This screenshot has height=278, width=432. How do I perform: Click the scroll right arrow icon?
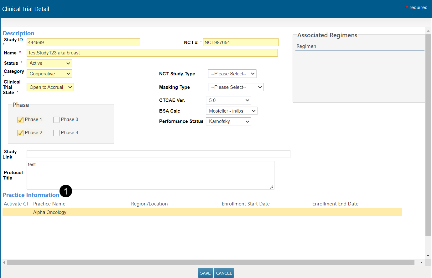tap(421, 262)
